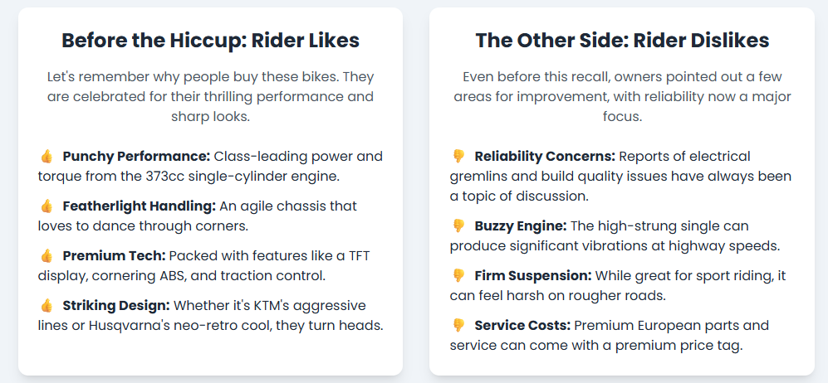Image resolution: width=828 pixels, height=383 pixels.
Task: Click the 'Reliability Concerns:' bold label
Action: coord(545,156)
